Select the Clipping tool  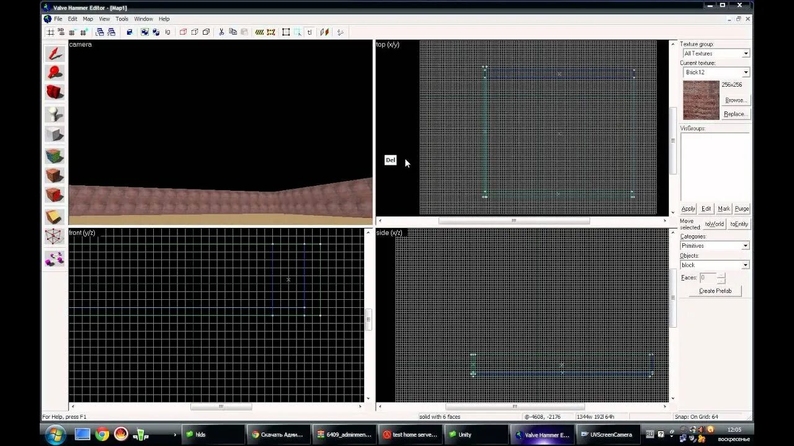coord(55,217)
